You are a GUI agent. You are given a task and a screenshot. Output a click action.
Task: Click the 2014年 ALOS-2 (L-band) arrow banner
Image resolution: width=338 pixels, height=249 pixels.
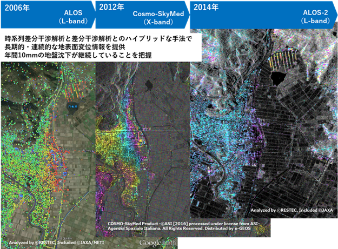click(x=263, y=15)
